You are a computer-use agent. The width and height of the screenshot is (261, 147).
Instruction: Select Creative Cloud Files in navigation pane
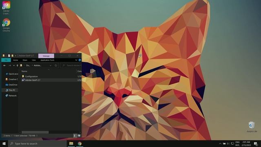[12, 79]
